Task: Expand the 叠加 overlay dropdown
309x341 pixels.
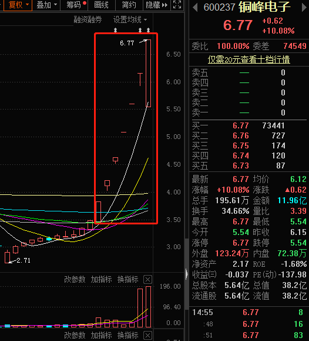Action: (x=46, y=5)
